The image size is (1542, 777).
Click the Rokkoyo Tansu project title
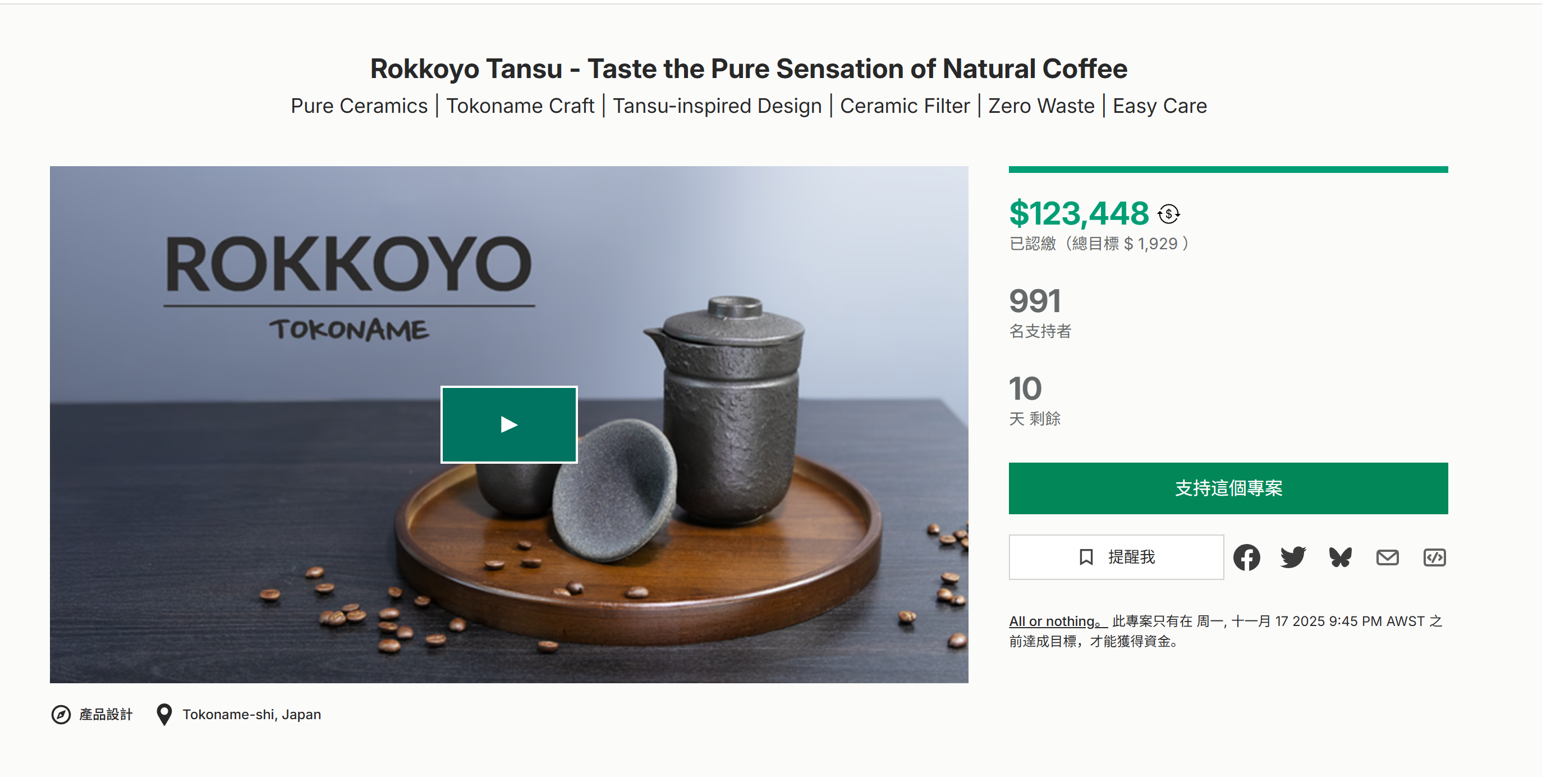(748, 69)
